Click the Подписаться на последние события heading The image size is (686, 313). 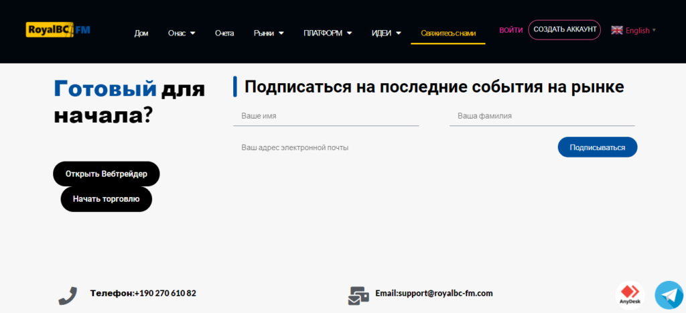tap(434, 86)
